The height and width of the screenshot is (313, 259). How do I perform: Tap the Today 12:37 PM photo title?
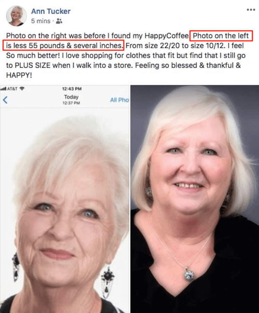pos(71,99)
